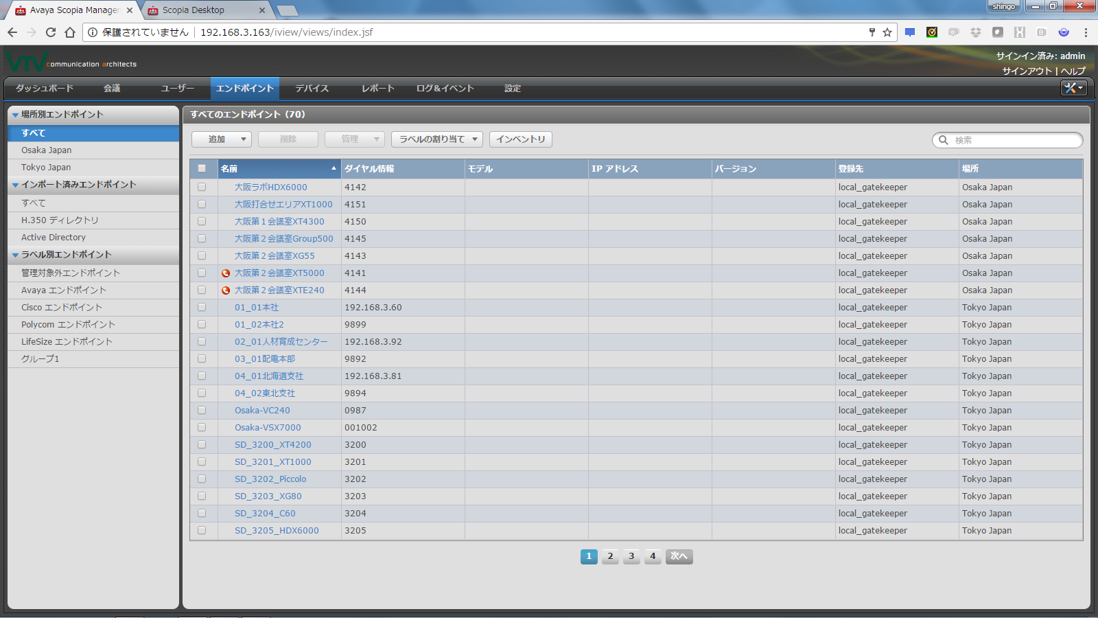Open the tools wrench icon menu
Screen dimensions: 1098x618
point(1074,88)
